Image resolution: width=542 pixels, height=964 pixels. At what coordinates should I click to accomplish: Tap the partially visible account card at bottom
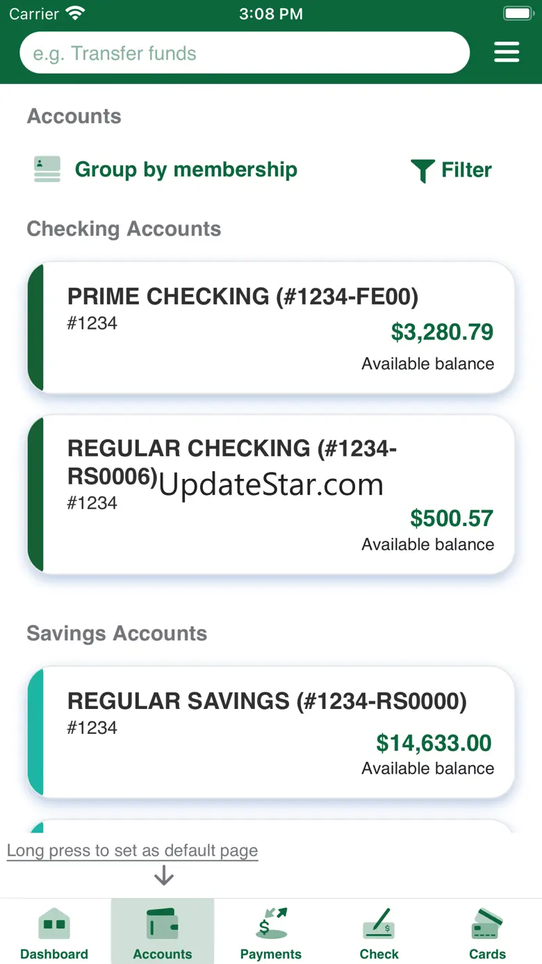pos(271,827)
